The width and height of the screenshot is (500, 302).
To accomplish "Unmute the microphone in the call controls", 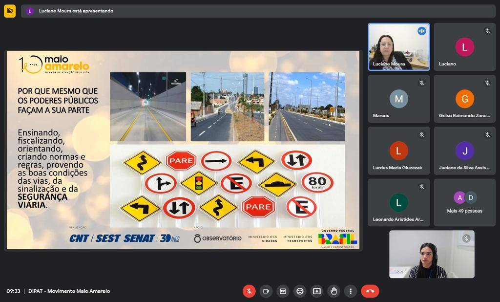I will [249, 291].
